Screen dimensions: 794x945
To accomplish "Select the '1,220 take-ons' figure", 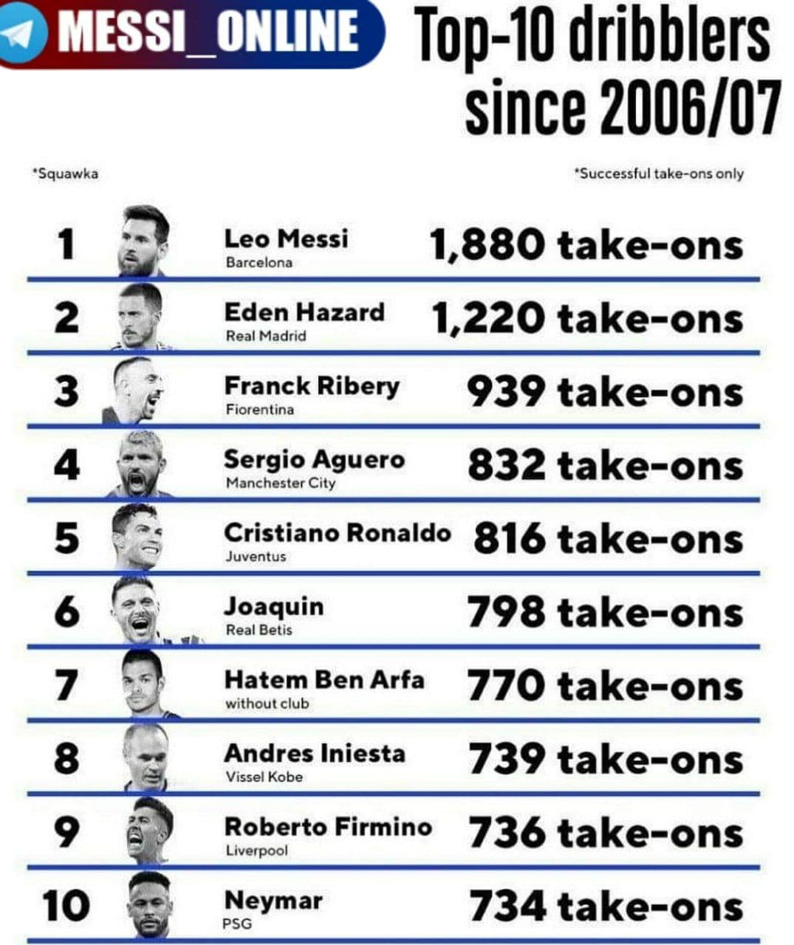I will click(587, 319).
